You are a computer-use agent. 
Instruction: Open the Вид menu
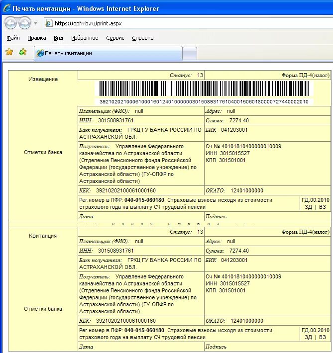[x=58, y=38]
